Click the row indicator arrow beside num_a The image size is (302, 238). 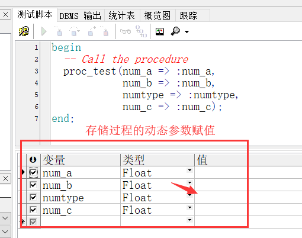click(x=23, y=172)
